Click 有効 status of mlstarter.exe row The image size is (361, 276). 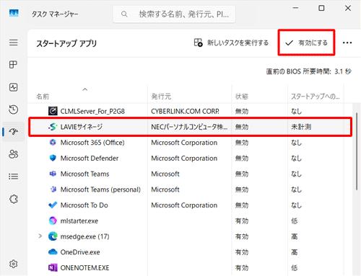242,221
